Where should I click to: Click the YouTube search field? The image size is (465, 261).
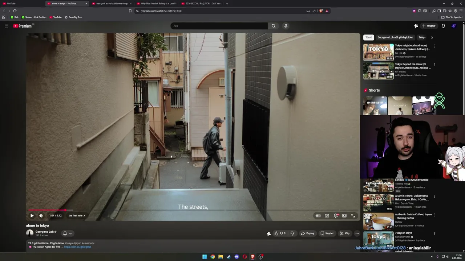pyautogui.click(x=219, y=26)
